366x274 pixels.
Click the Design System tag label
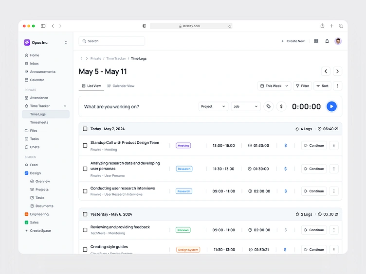188,250
